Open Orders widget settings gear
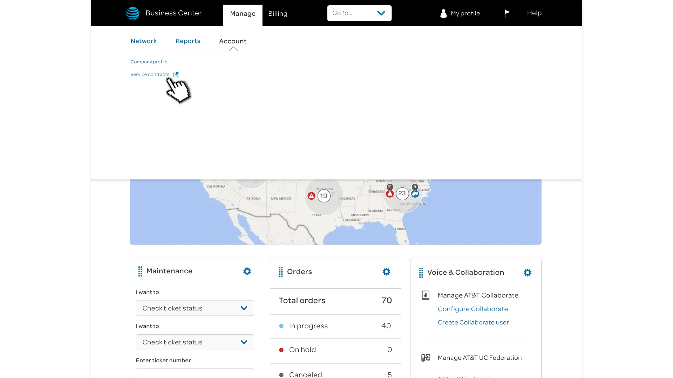673x378 pixels. (386, 272)
